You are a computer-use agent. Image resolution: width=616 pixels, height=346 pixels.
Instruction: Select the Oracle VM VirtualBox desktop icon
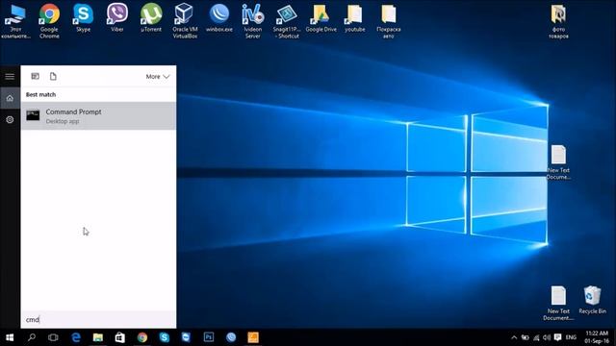coord(185,21)
